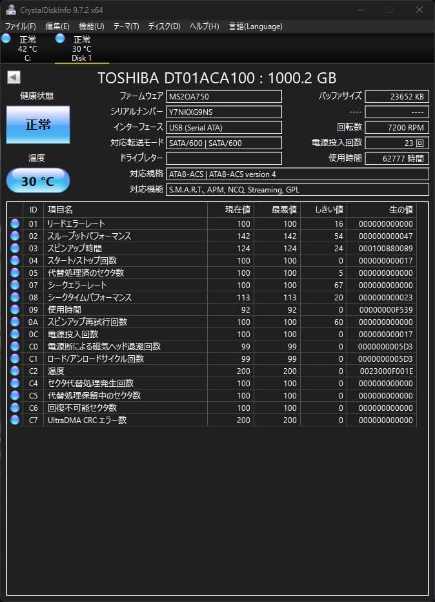Click the power on hours field 62777 時間

[x=397, y=158]
